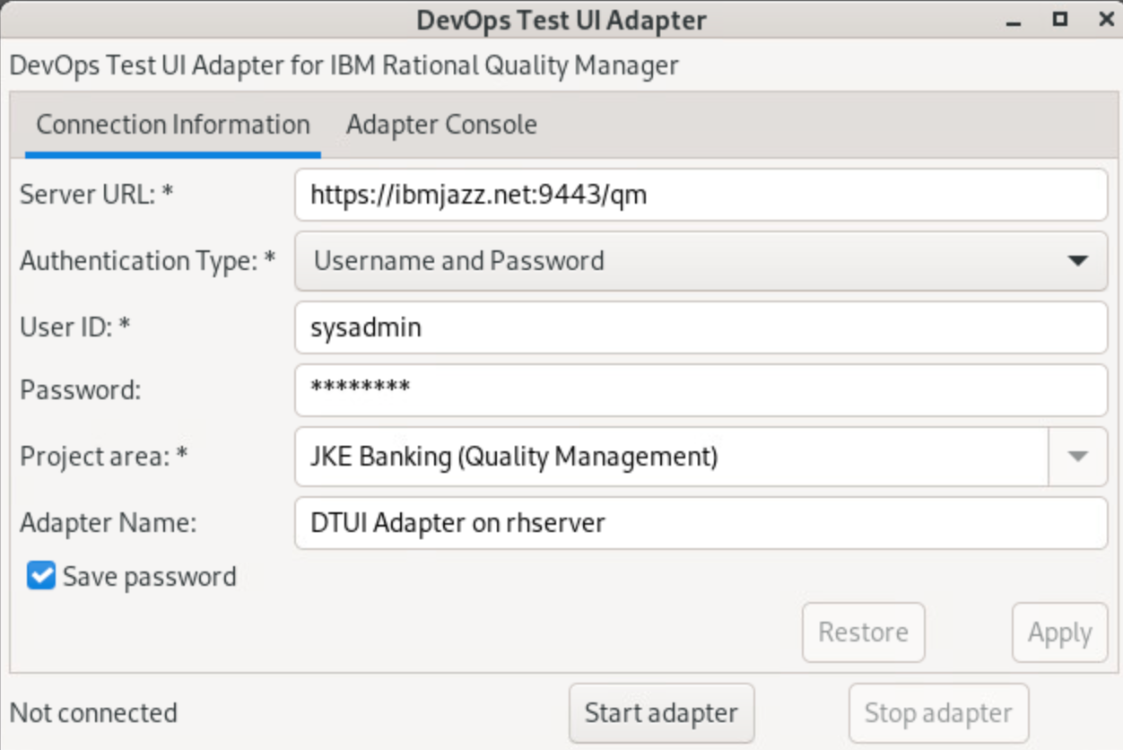Click into the Server URL field
The image size is (1123, 750).
701,195
